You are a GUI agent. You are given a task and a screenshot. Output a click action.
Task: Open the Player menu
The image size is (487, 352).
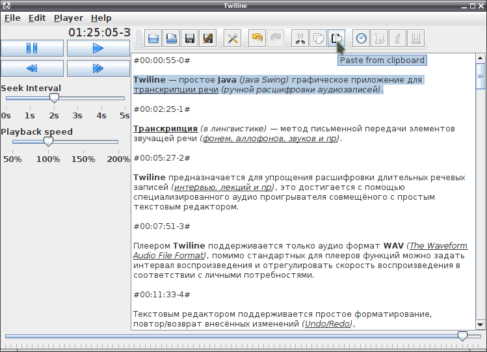pos(68,18)
